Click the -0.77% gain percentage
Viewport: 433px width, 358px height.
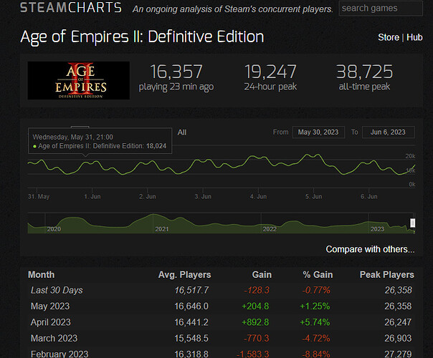click(x=316, y=290)
